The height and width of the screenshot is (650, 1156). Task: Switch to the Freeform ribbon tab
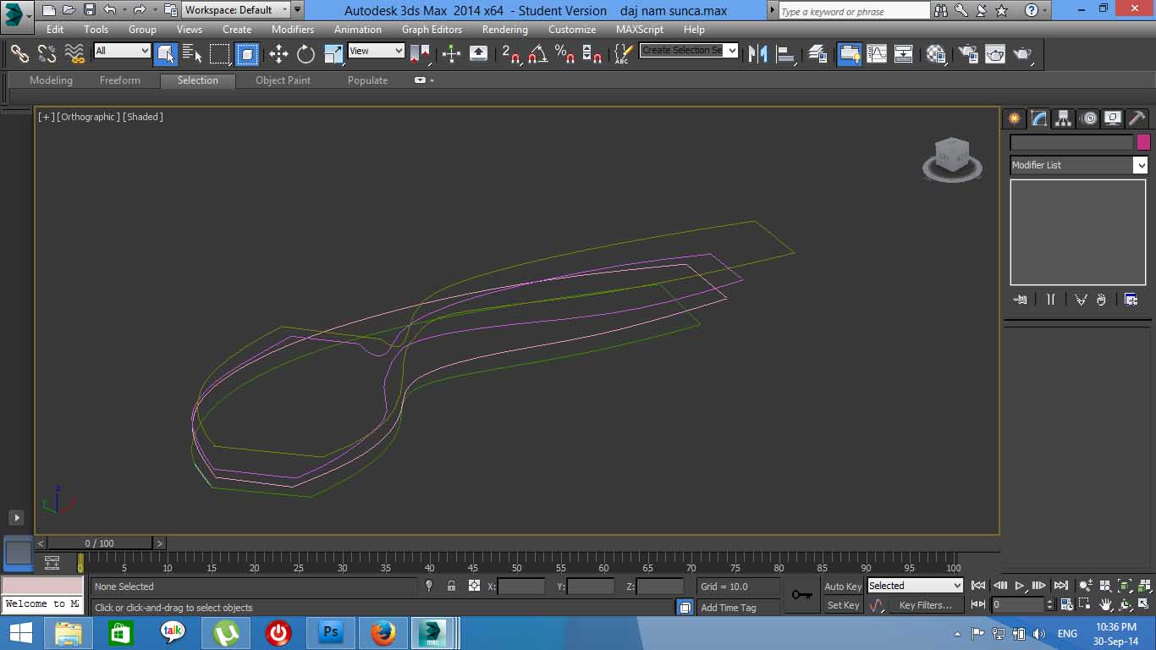click(x=120, y=80)
